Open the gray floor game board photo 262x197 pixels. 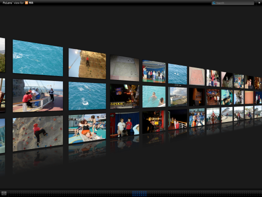click(x=125, y=68)
